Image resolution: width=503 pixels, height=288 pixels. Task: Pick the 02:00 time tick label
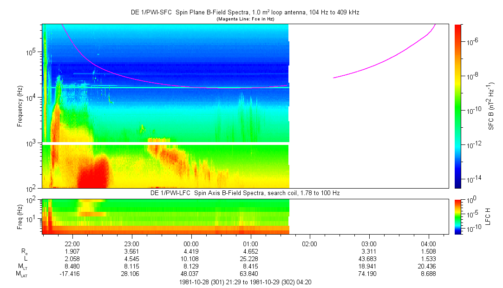(x=309, y=243)
